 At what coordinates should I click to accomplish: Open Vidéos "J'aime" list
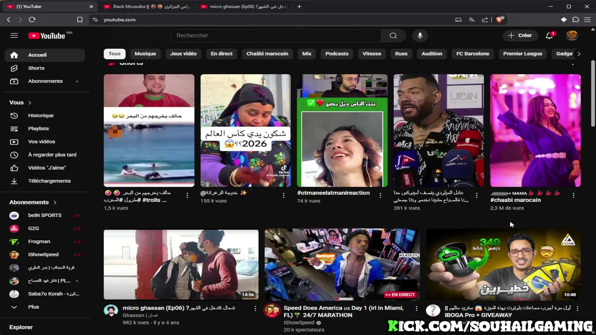tap(45, 167)
